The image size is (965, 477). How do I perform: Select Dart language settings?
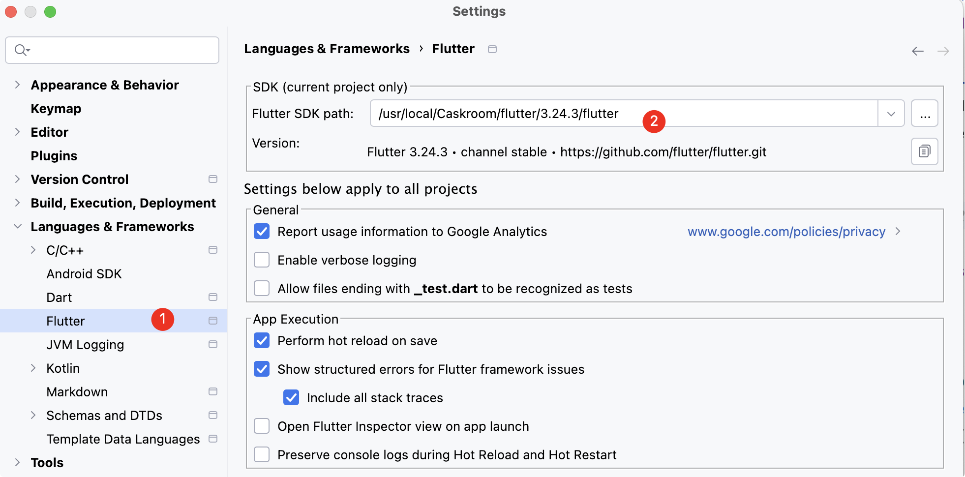pos(59,298)
